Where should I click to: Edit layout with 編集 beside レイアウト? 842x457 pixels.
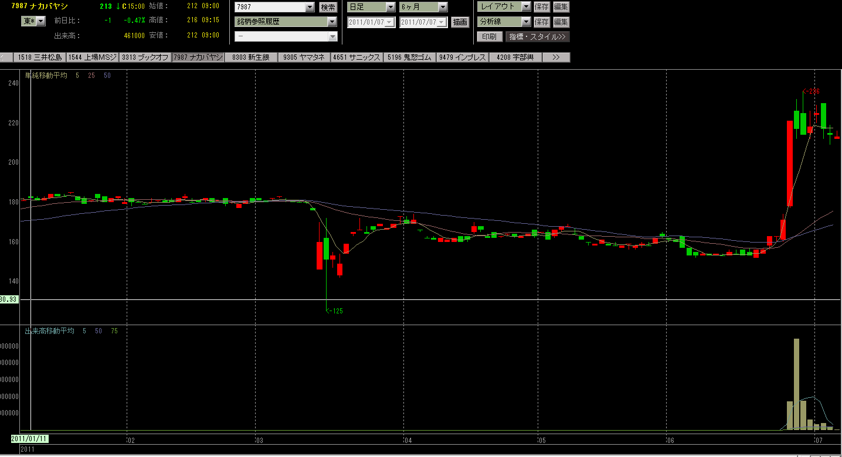click(561, 7)
